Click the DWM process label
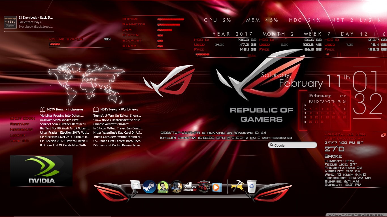This screenshot has width=387, height=217. 127,30
